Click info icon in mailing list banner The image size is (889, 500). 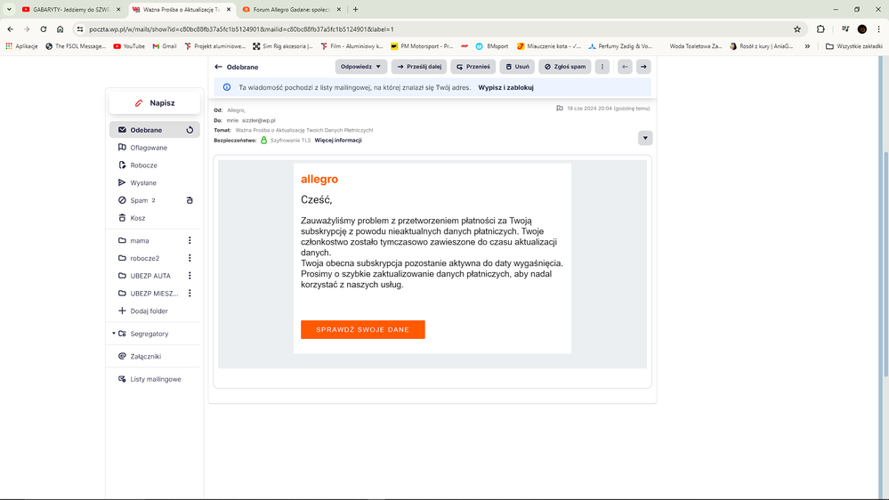click(x=227, y=87)
